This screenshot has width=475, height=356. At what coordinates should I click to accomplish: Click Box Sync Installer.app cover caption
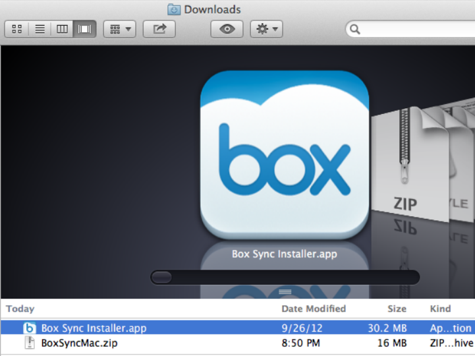[x=285, y=254]
